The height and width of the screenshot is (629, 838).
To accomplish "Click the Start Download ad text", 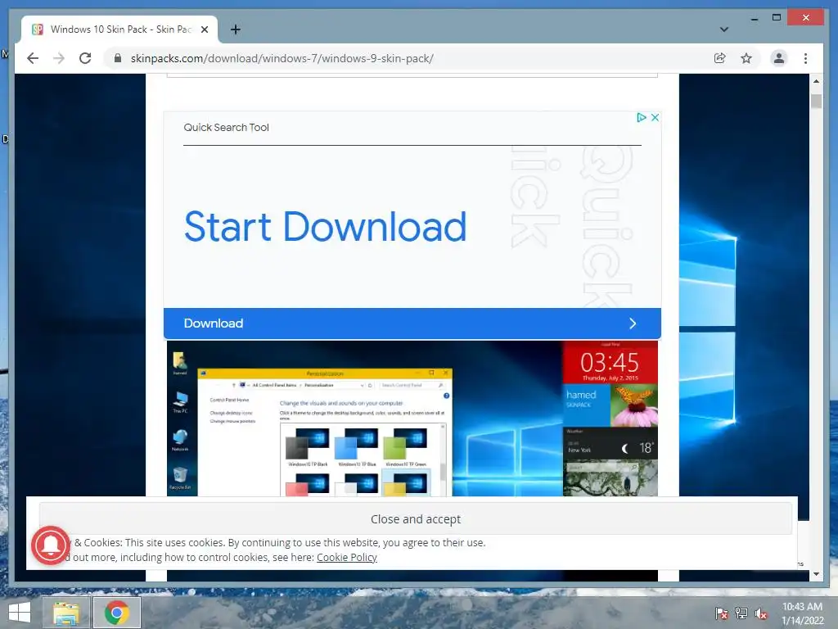I will pos(325,227).
